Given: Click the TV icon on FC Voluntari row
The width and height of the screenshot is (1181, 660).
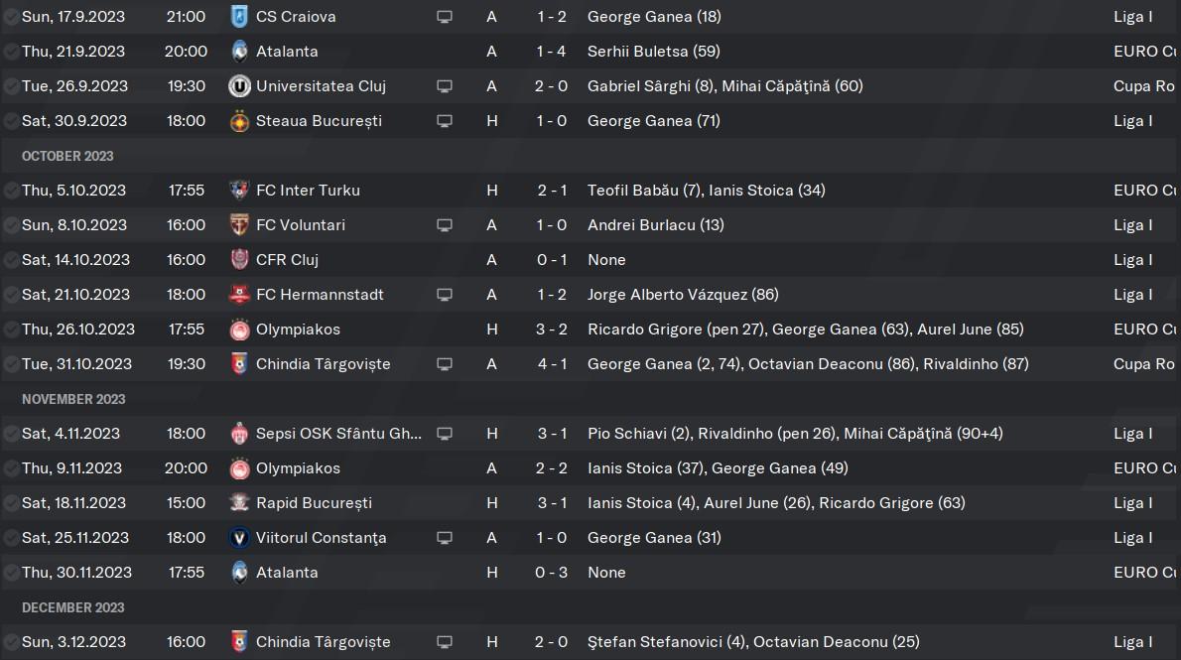Looking at the screenshot, I should coord(445,225).
